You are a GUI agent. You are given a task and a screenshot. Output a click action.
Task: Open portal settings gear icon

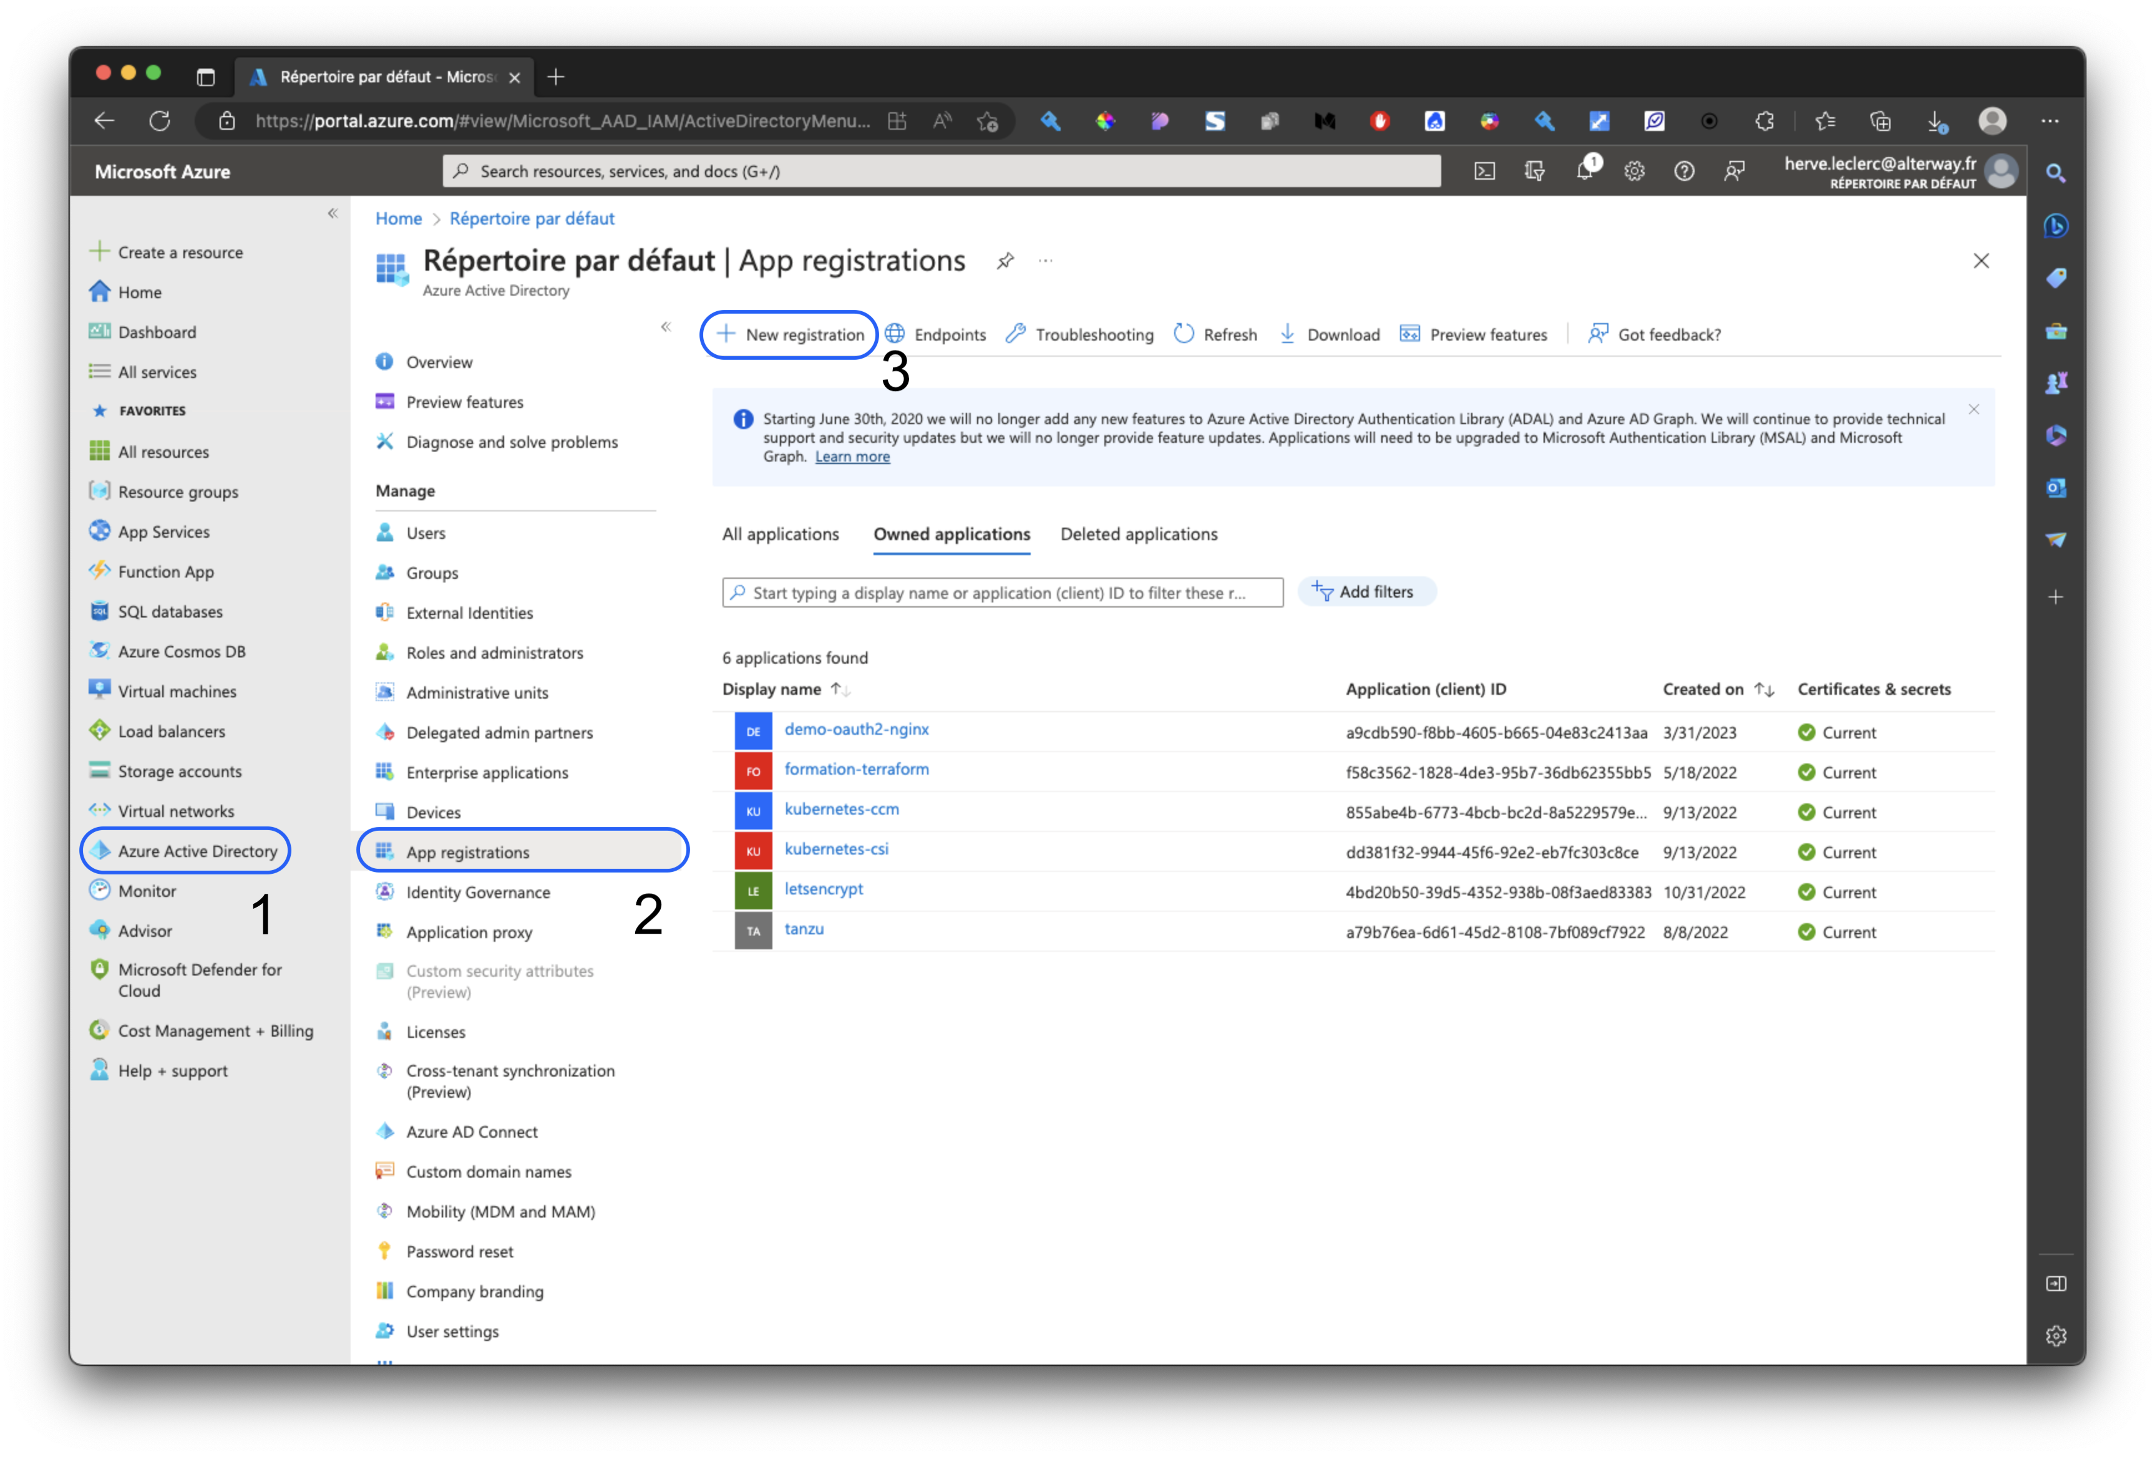(x=1635, y=172)
